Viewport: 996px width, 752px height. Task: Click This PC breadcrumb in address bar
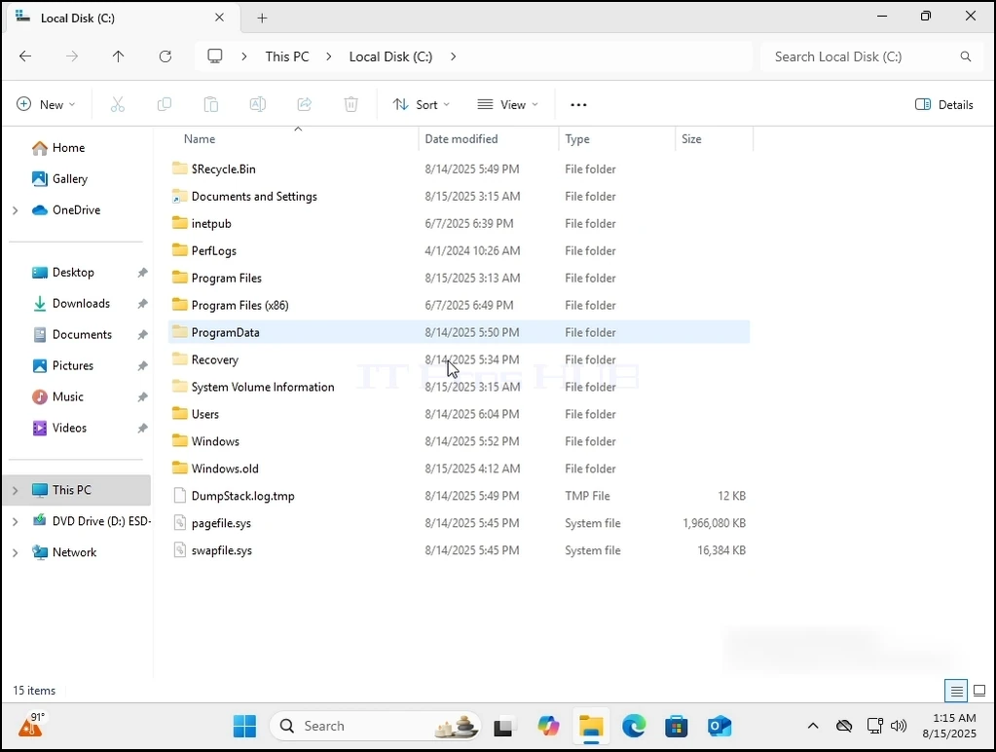point(287,56)
